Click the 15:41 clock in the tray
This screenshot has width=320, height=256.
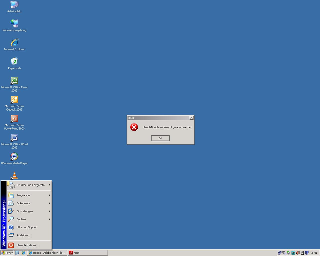[314, 253]
